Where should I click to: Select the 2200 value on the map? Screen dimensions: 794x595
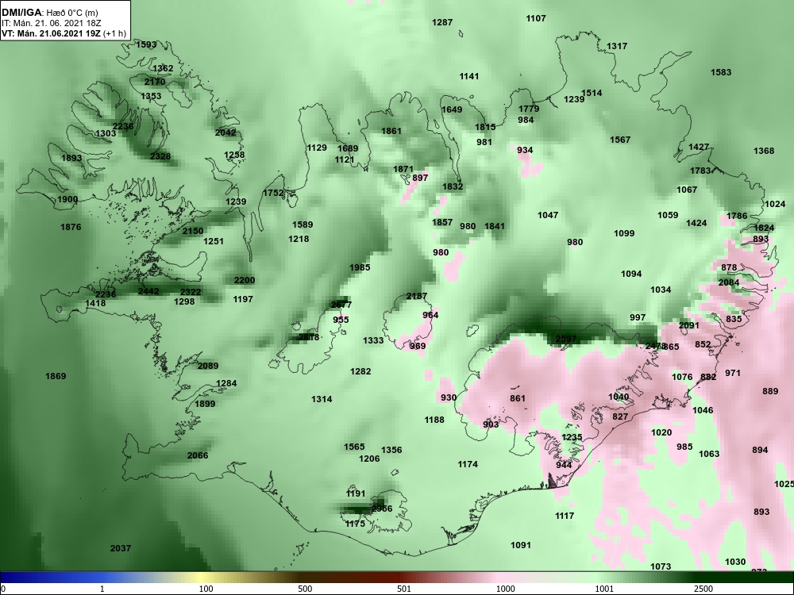click(x=245, y=280)
